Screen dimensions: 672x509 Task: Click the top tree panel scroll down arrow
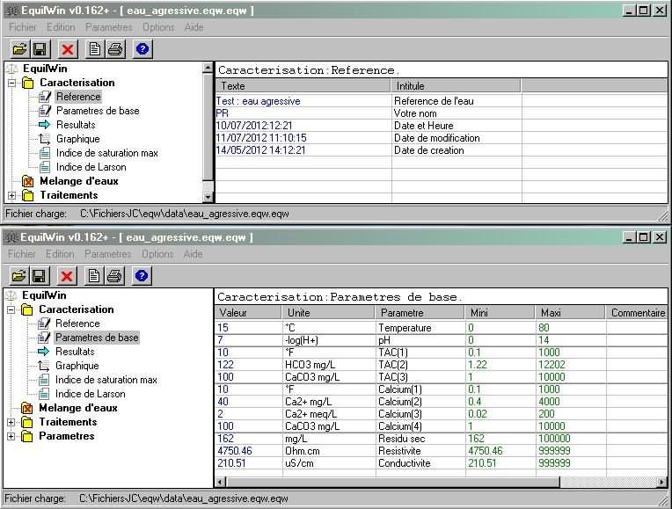coord(208,197)
